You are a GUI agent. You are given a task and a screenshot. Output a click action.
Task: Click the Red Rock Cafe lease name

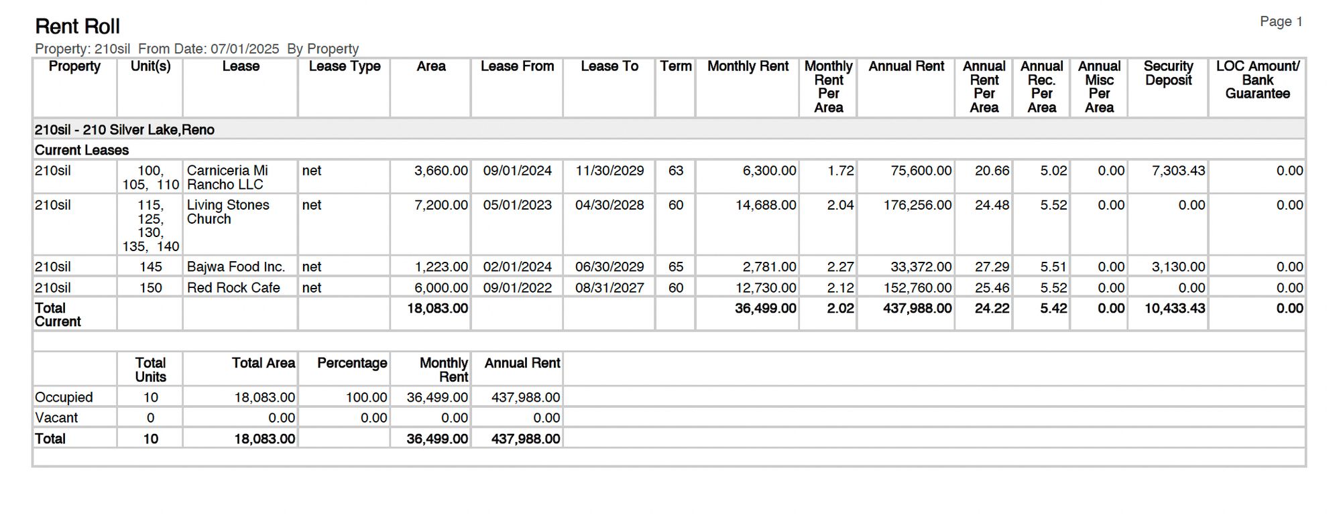(x=233, y=288)
